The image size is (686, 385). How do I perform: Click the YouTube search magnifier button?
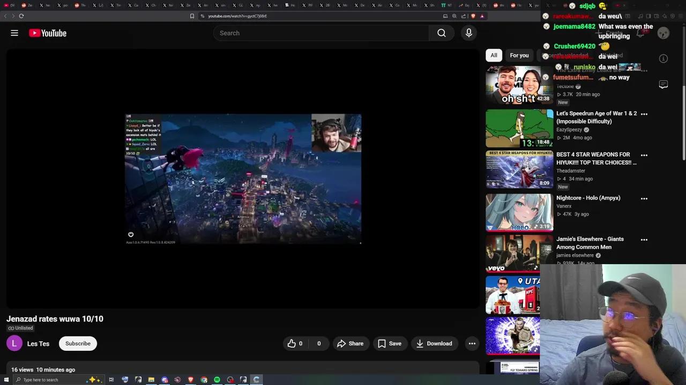[442, 33]
